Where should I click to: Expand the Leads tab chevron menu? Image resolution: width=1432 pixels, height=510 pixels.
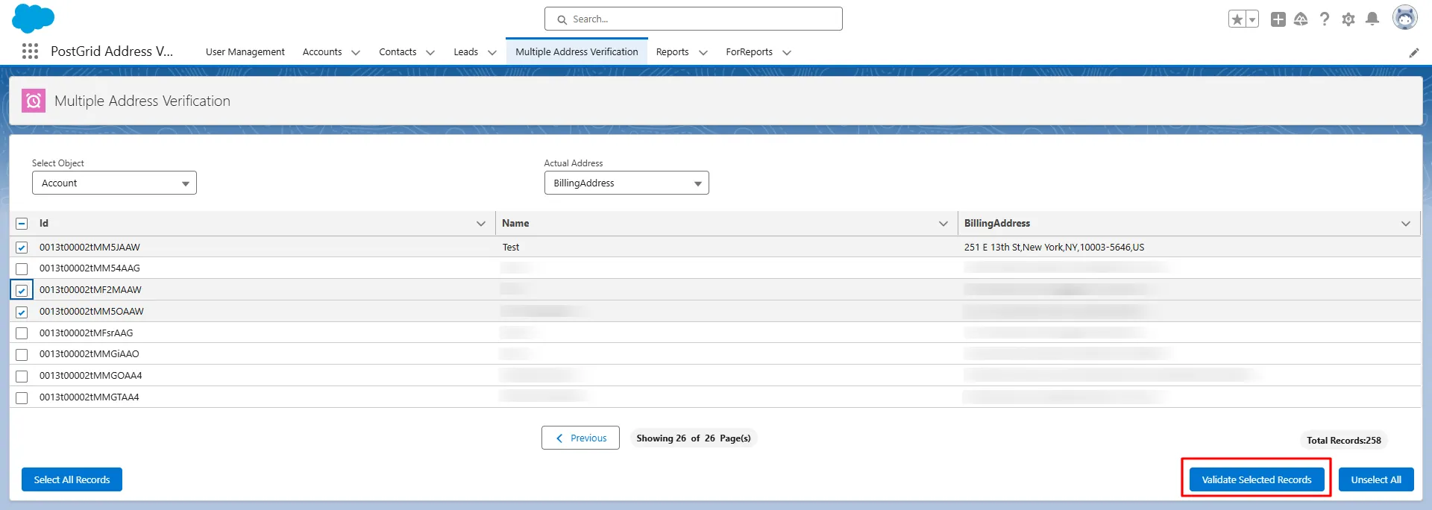click(492, 52)
